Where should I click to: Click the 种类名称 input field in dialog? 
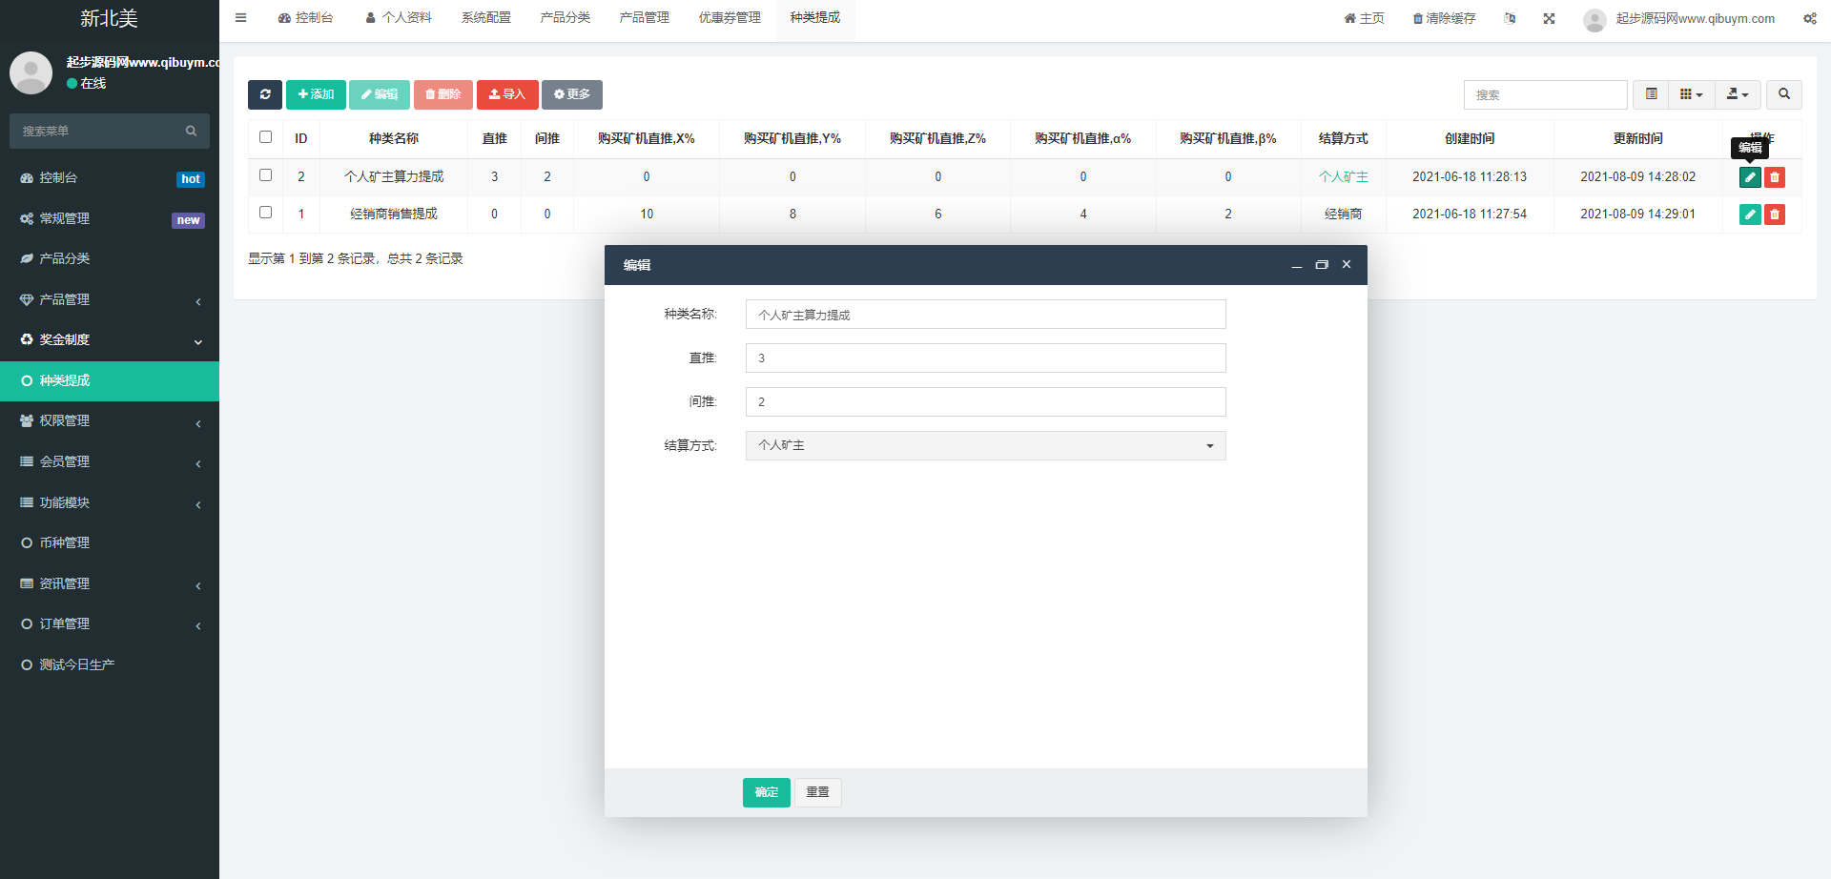click(985, 315)
